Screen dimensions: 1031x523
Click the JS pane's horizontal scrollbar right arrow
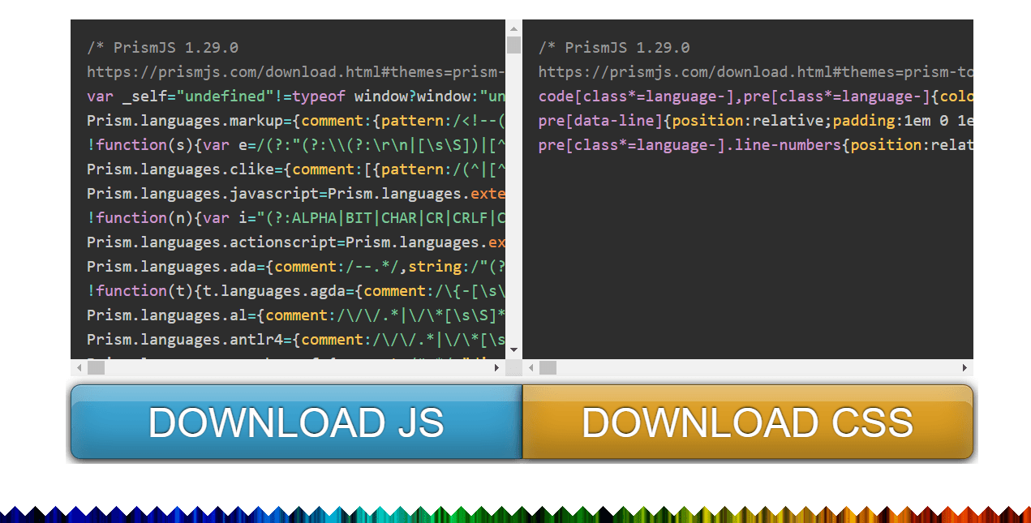497,368
